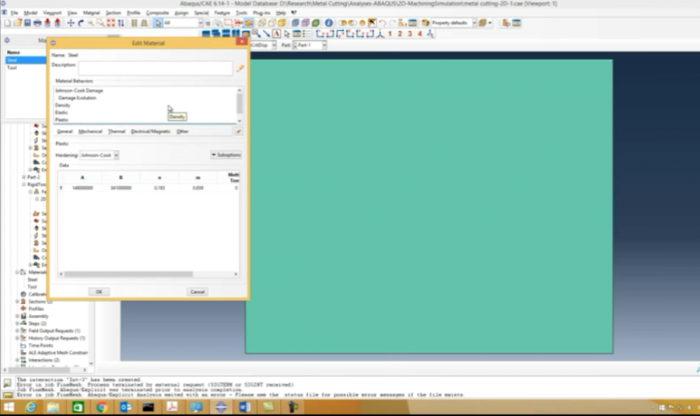Select ALE Adaptive Mesh Constraints tree item
Screen dimensions: 700x416
58,352
